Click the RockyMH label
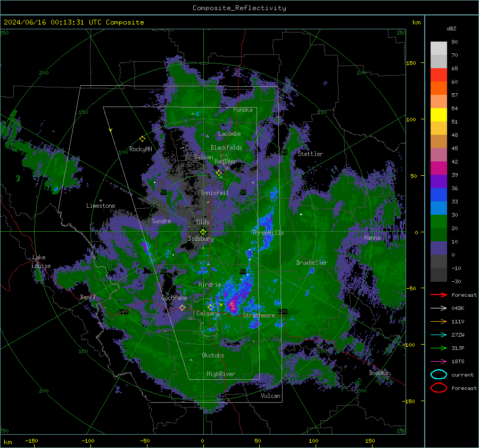 click(x=141, y=149)
